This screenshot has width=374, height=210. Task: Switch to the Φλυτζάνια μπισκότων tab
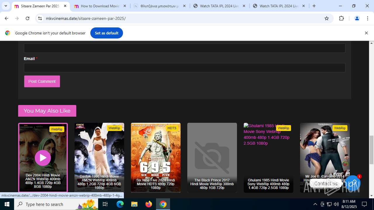pos(160,6)
